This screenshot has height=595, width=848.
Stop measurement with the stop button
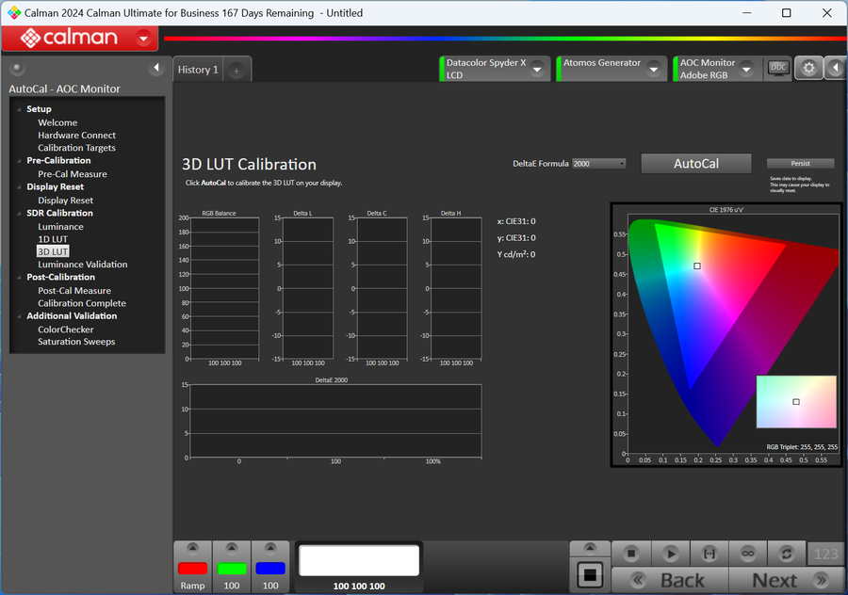click(631, 554)
